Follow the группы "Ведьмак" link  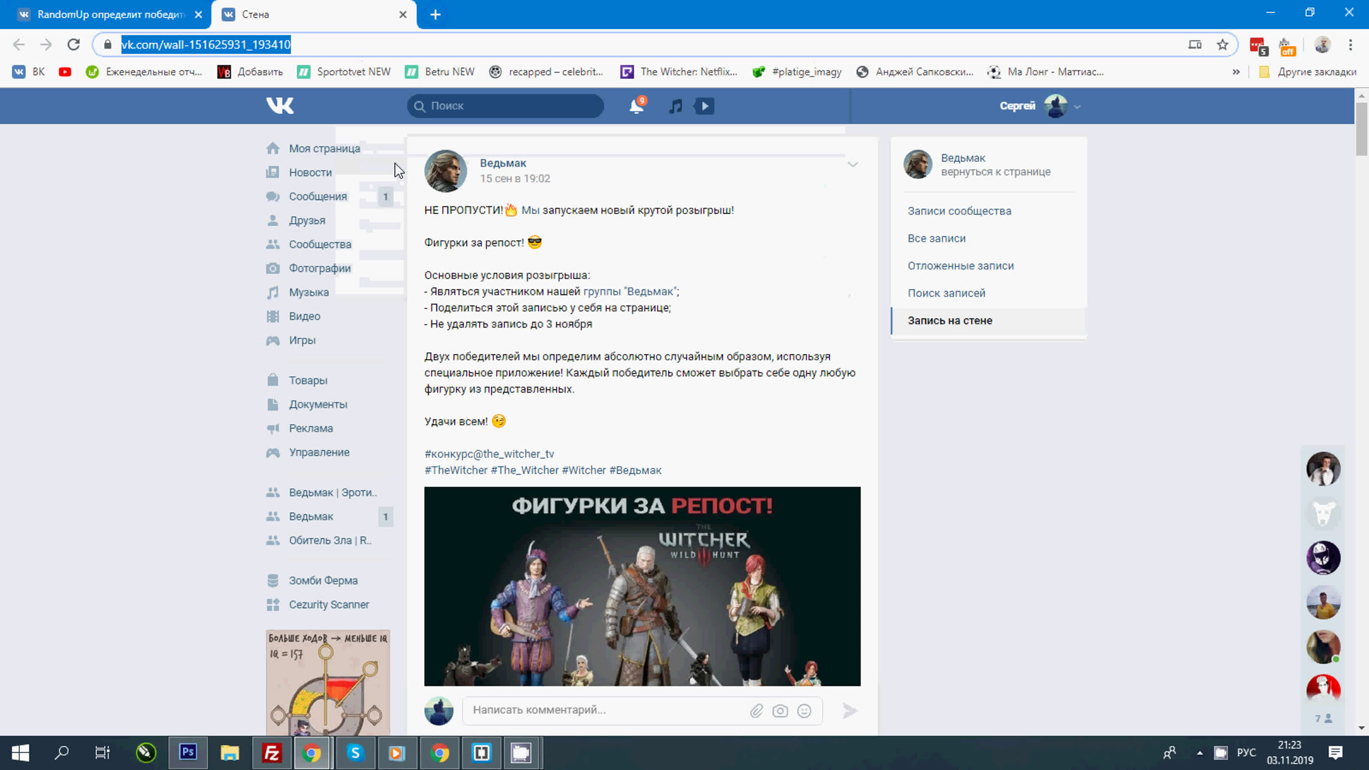pyautogui.click(x=630, y=292)
